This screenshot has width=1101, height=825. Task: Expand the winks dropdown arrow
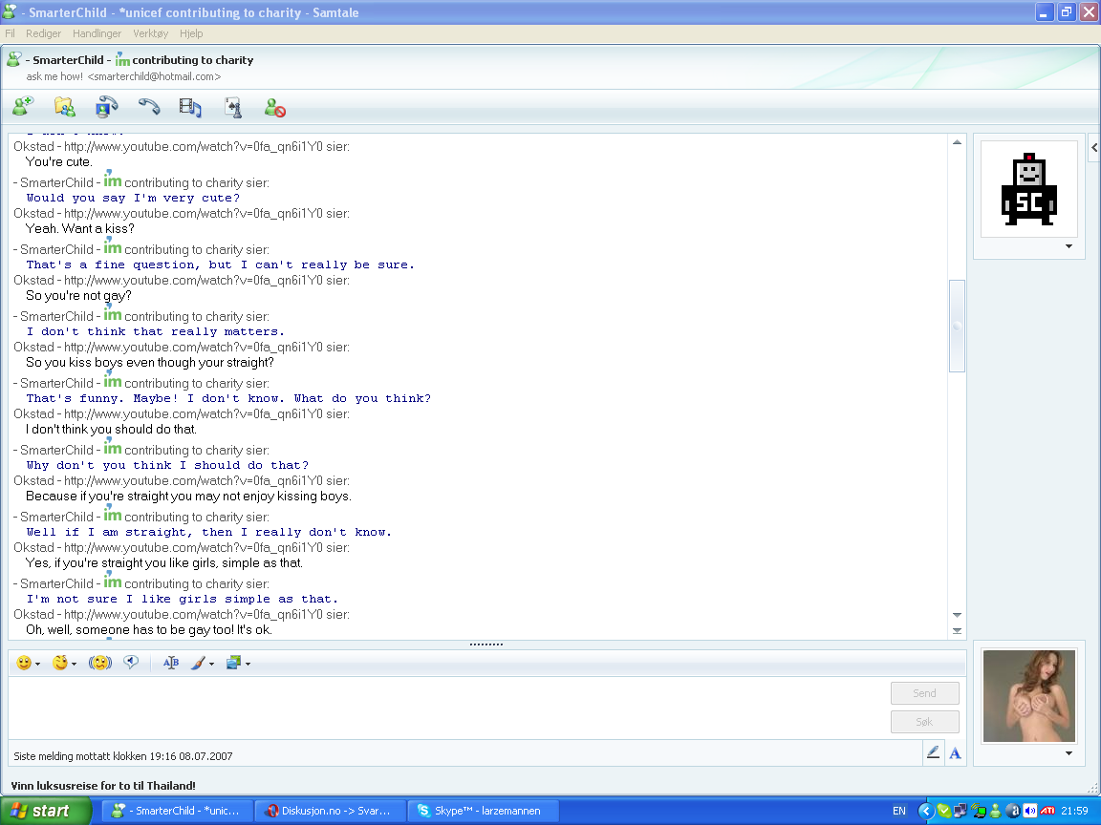pyautogui.click(x=74, y=664)
